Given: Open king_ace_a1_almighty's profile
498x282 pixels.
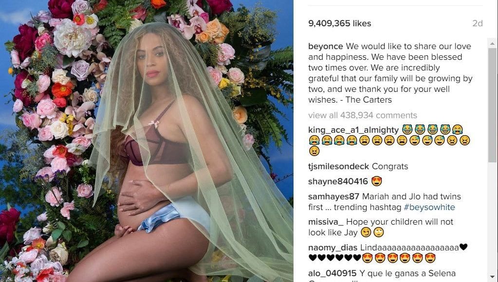Looking at the screenshot, I should tap(353, 130).
